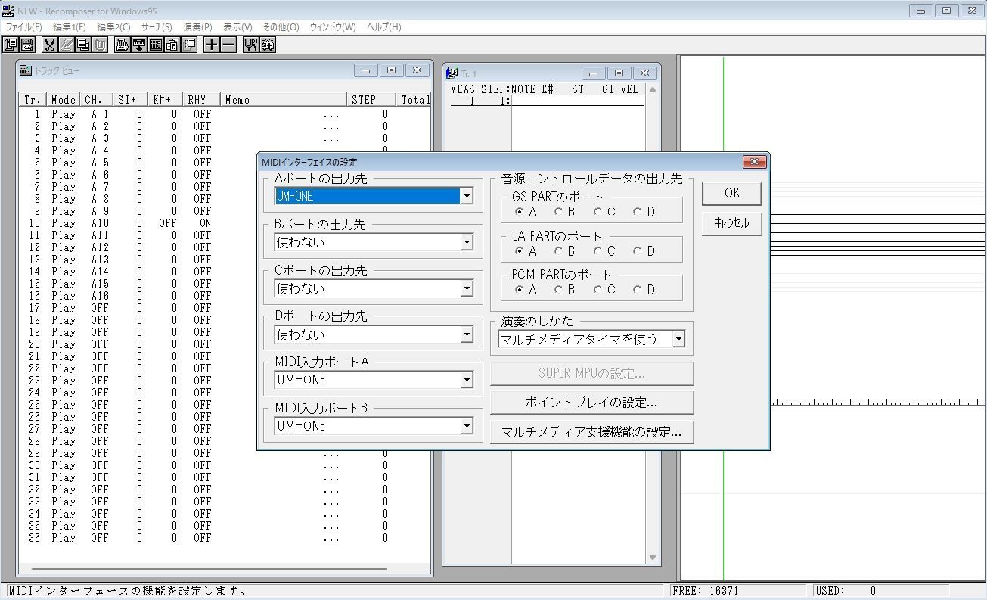Click the Tr. 1 window's scroll up arrow
The image size is (987, 600).
pyautogui.click(x=653, y=89)
